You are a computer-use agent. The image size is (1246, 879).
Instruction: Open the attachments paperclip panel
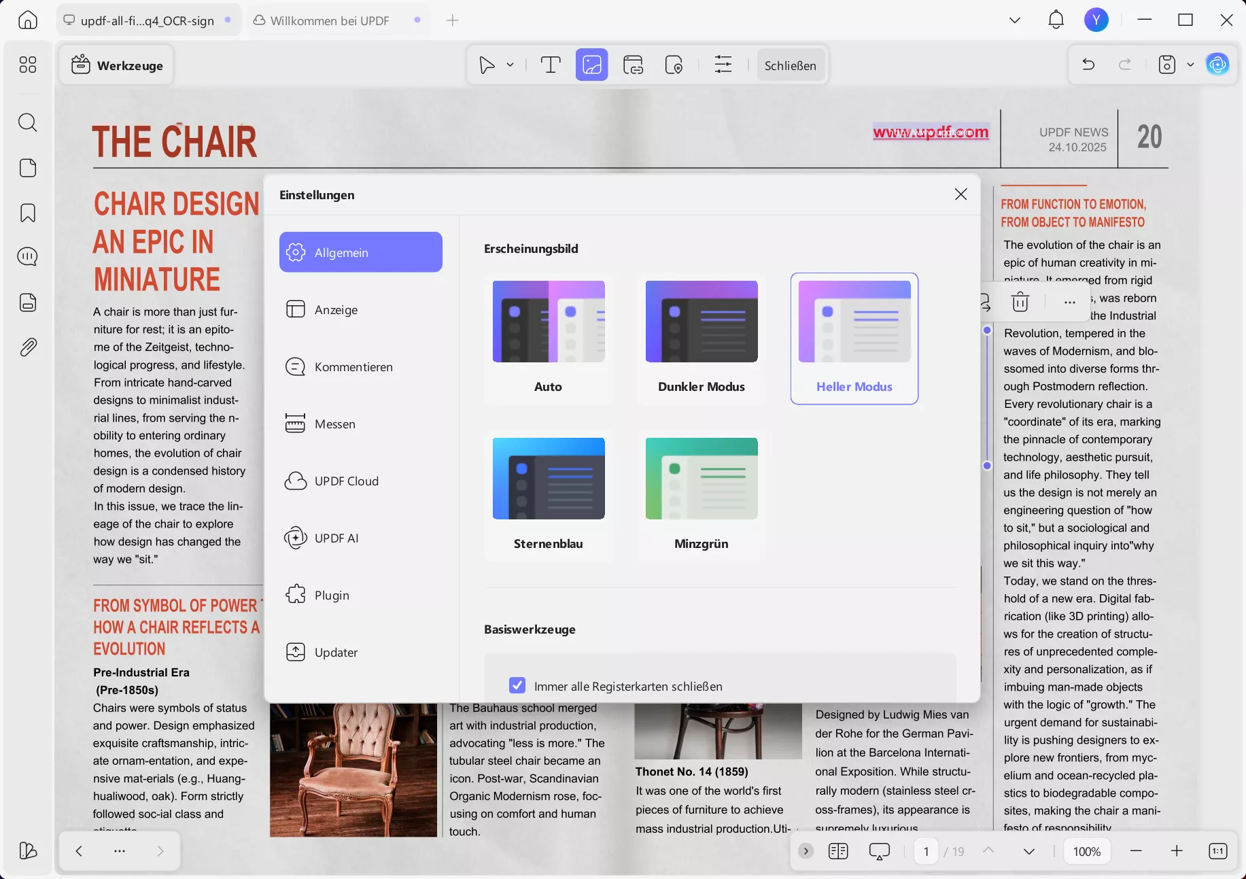pos(28,347)
